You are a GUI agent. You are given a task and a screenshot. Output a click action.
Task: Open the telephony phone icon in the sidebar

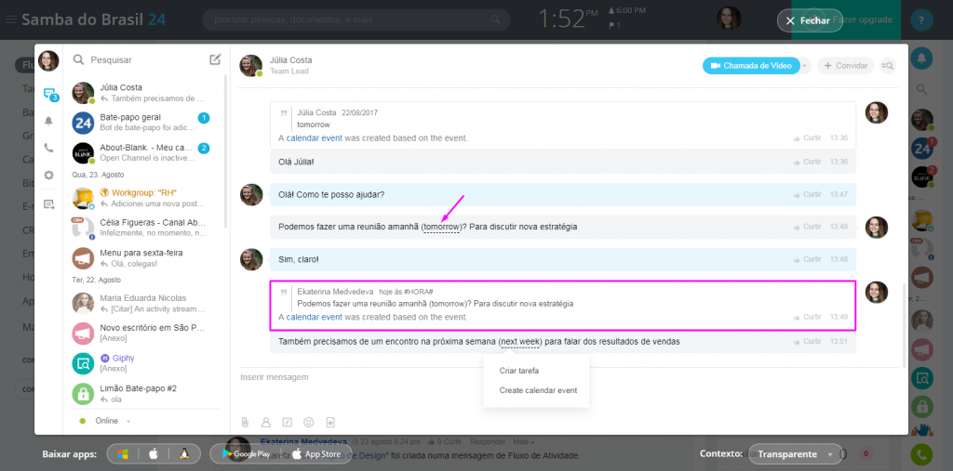48,148
